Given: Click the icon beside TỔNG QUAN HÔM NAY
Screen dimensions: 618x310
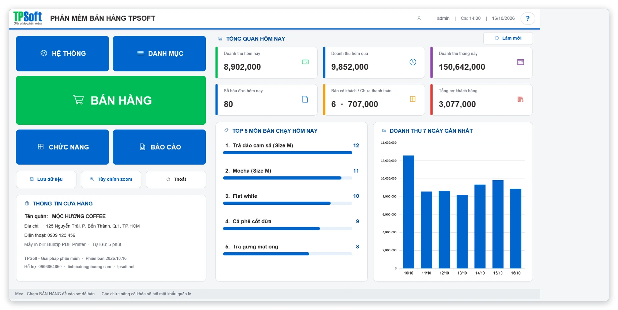Looking at the screenshot, I should pyautogui.click(x=220, y=39).
